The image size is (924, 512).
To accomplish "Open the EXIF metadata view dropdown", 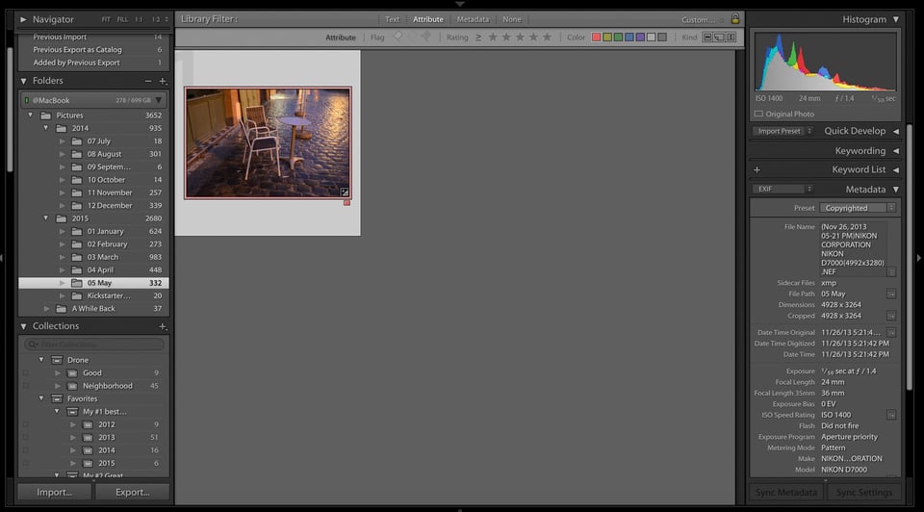I will click(783, 189).
